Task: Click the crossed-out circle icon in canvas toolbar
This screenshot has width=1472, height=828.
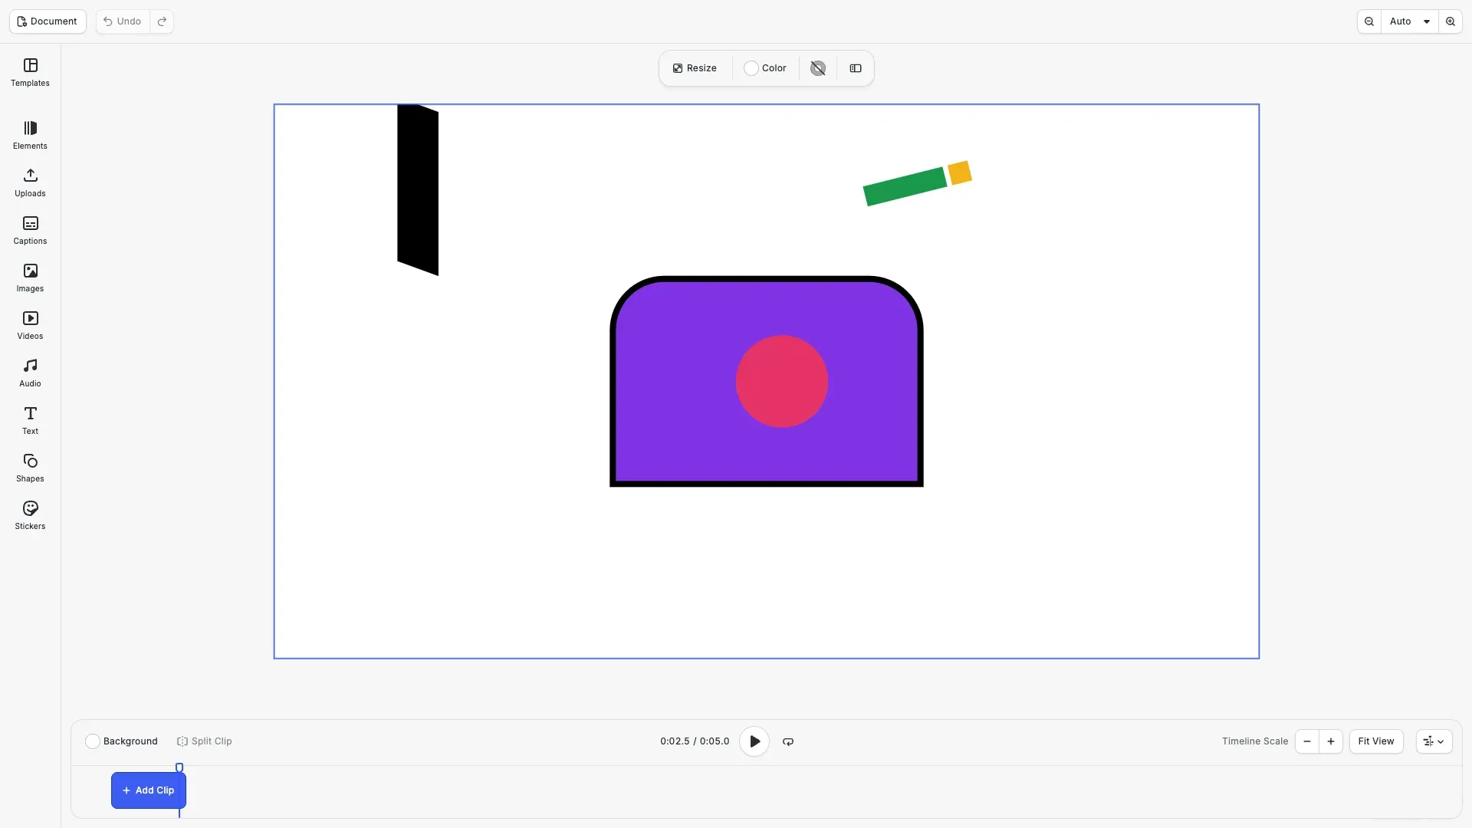Action: tap(818, 68)
